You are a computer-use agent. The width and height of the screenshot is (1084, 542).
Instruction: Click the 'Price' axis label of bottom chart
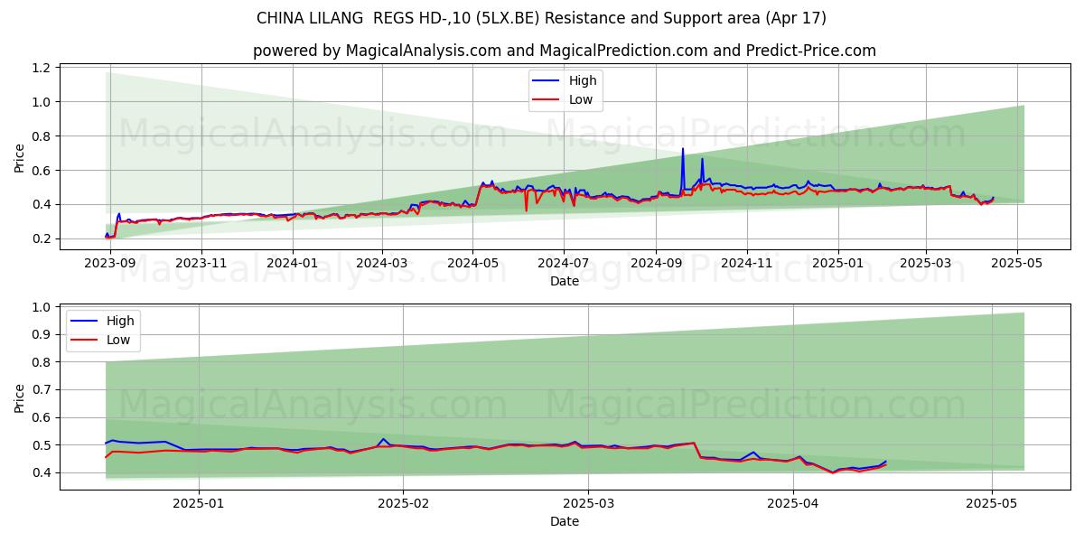[x=20, y=397]
